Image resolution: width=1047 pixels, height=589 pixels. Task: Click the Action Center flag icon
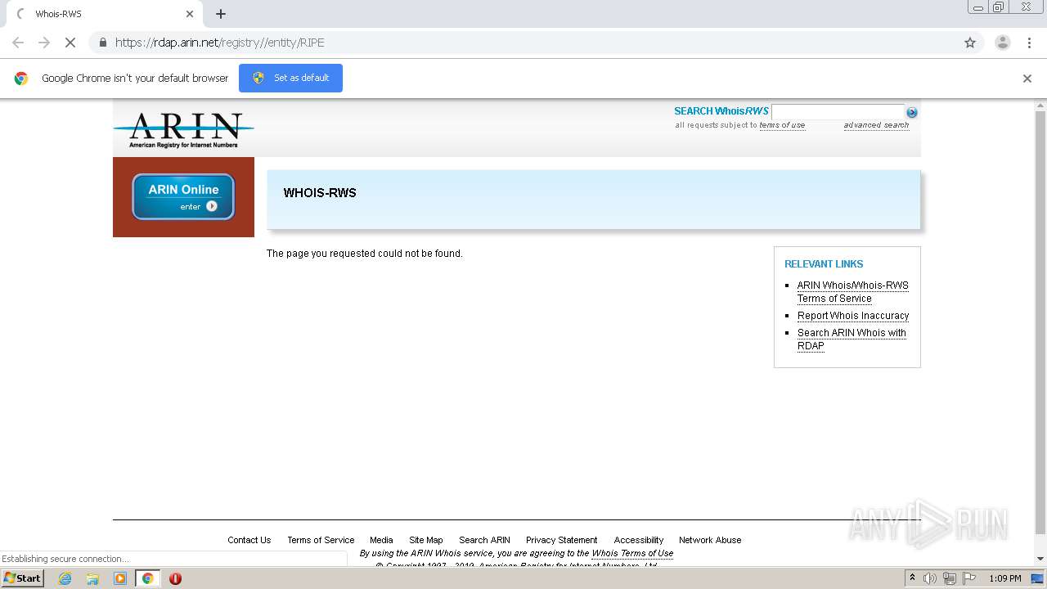point(969,578)
